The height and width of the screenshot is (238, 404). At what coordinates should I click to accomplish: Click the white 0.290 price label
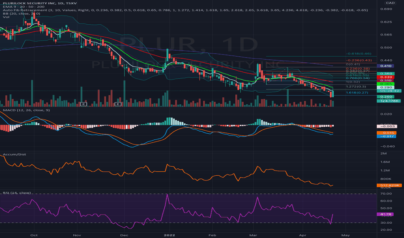385,87
